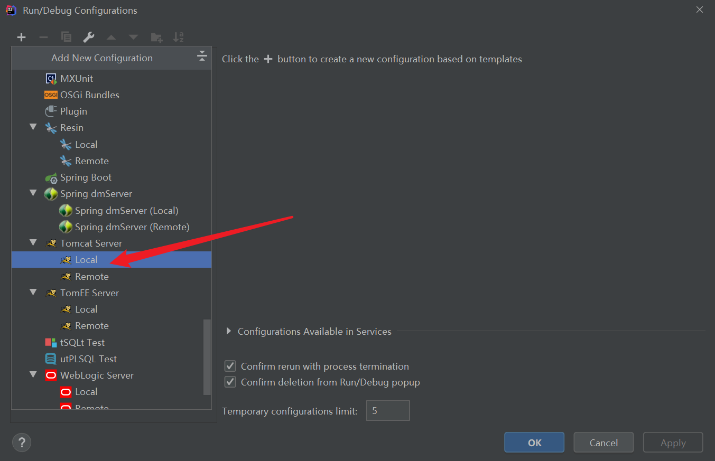Click the minus Remove Configuration icon
The width and height of the screenshot is (715, 461).
tap(44, 37)
